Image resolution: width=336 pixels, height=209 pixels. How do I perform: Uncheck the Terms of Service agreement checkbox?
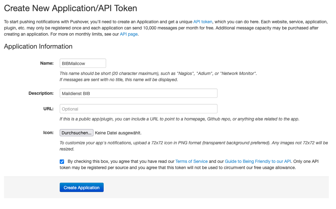62,162
